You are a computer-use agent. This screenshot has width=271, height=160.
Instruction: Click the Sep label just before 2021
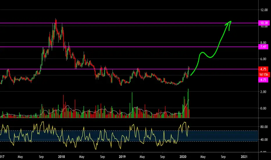coord(223,157)
